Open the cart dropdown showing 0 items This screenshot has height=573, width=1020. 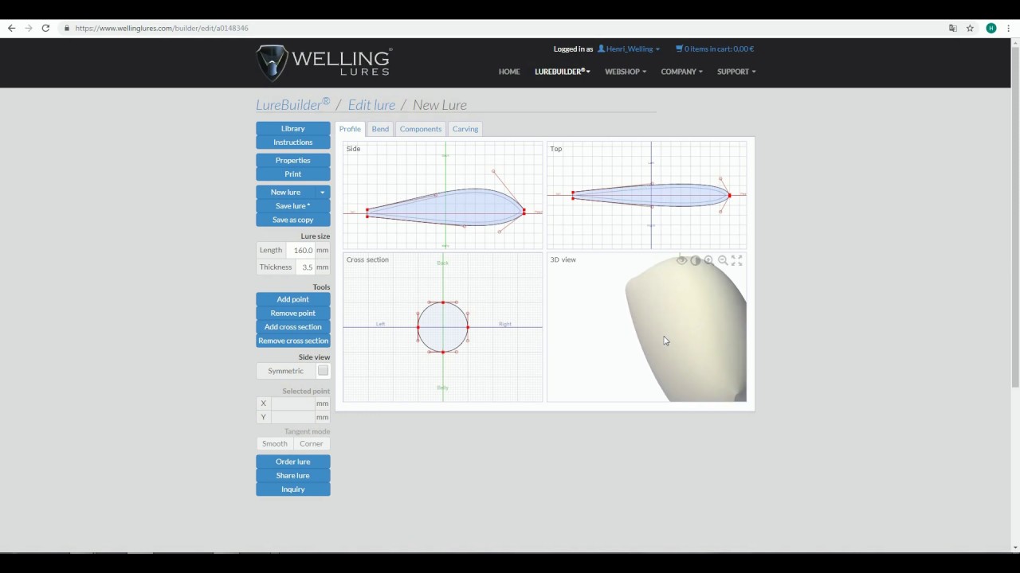point(715,49)
